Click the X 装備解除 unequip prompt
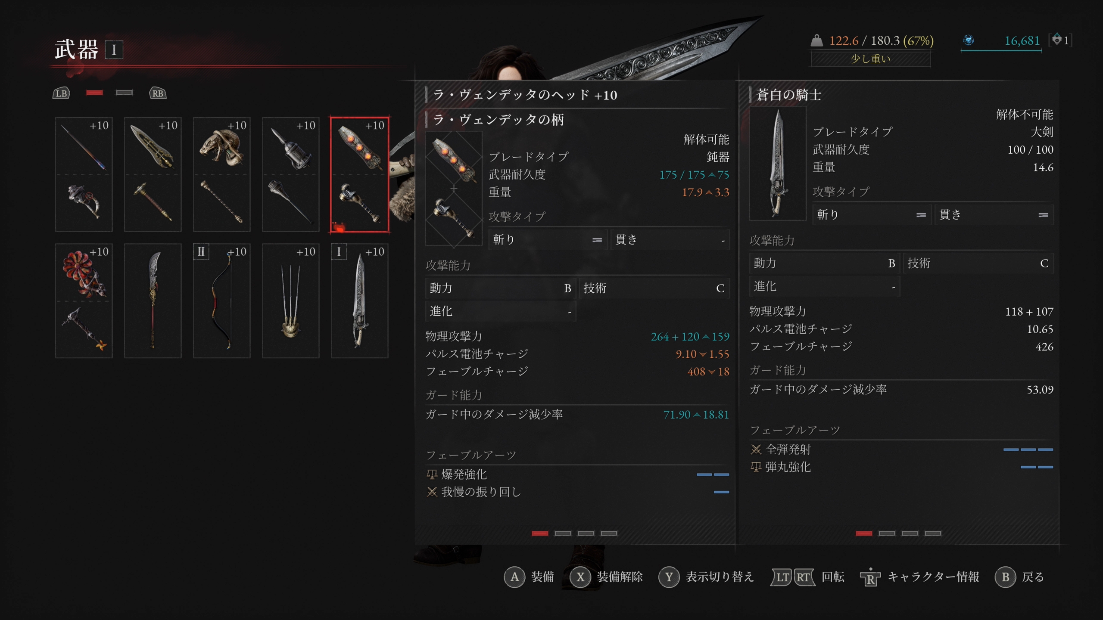The height and width of the screenshot is (620, 1103). (x=606, y=577)
